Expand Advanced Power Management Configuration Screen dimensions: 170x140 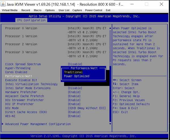(x=38, y=124)
